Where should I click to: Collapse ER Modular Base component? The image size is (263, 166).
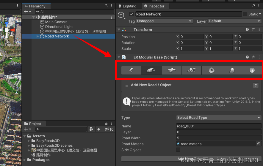119,57
